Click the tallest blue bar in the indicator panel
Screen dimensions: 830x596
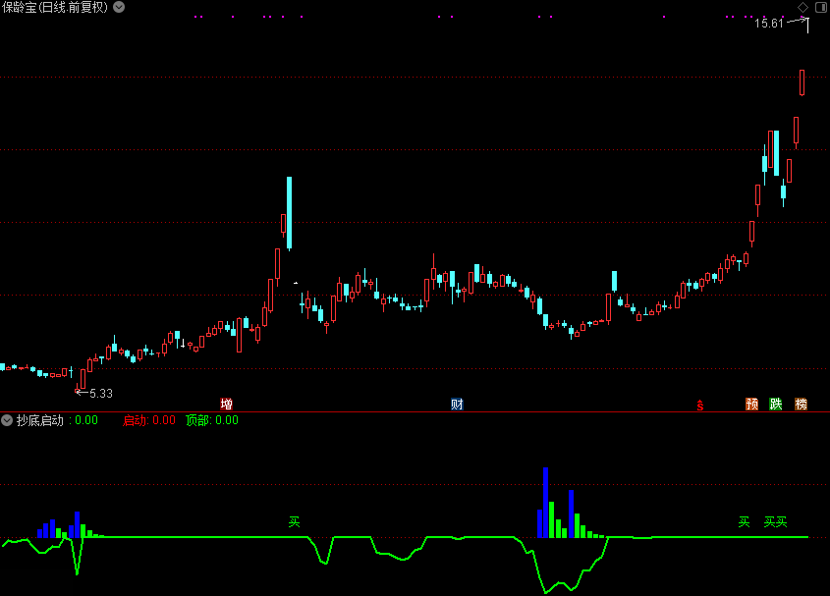(545, 503)
